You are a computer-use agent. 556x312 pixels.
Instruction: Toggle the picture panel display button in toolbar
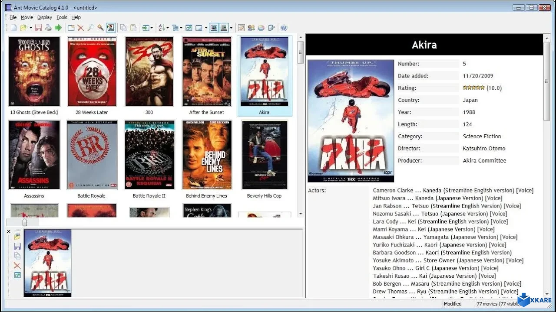click(111, 28)
